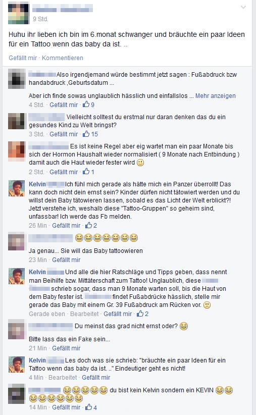Click the thumbs-up icon showing 15 likes
Image resolution: width=256 pixels, height=415 pixels.
(x=86, y=134)
